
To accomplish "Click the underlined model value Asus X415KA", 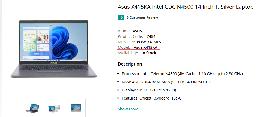I will click(145, 47).
